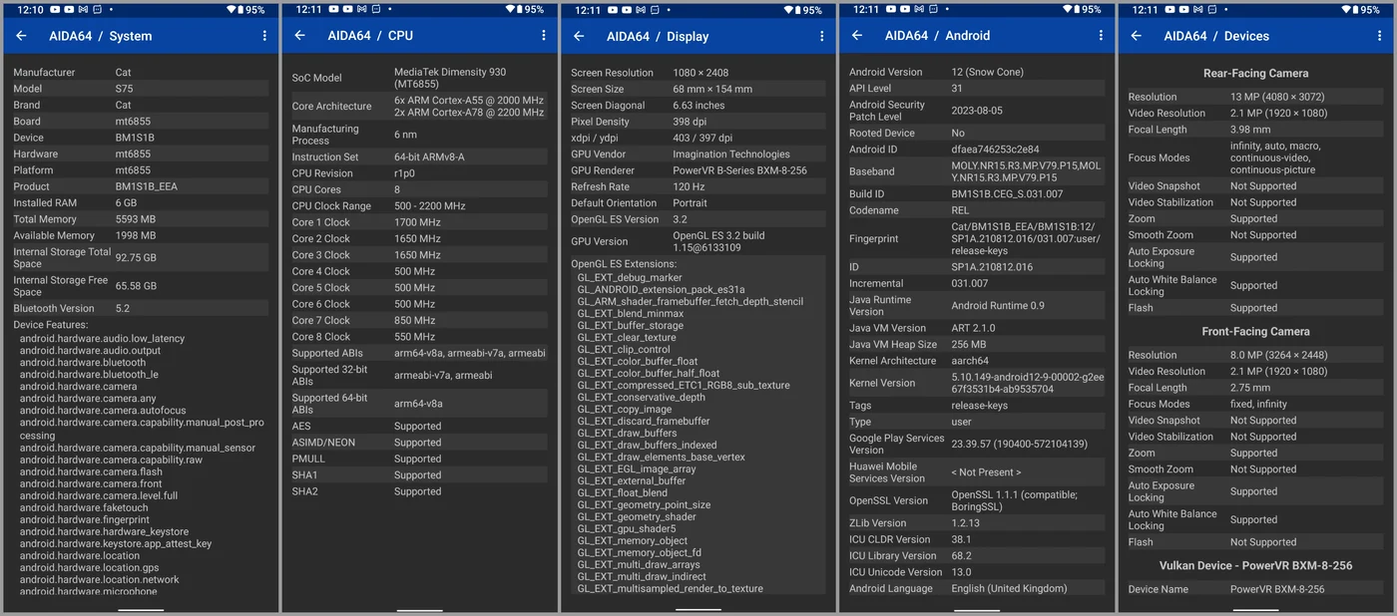Select CPU Clock Range row

coord(418,206)
